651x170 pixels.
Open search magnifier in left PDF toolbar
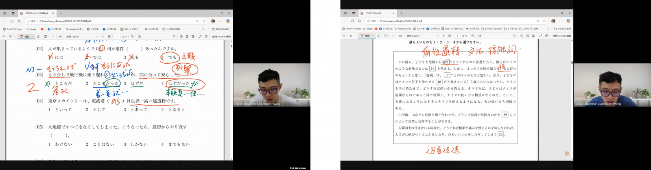click(x=174, y=37)
